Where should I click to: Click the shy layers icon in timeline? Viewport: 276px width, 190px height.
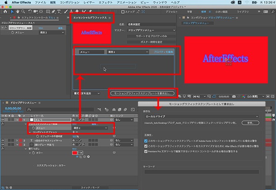(x=114, y=109)
